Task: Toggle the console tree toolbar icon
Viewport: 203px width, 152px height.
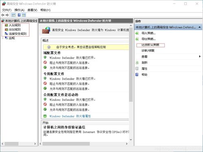Action: (x=13, y=15)
